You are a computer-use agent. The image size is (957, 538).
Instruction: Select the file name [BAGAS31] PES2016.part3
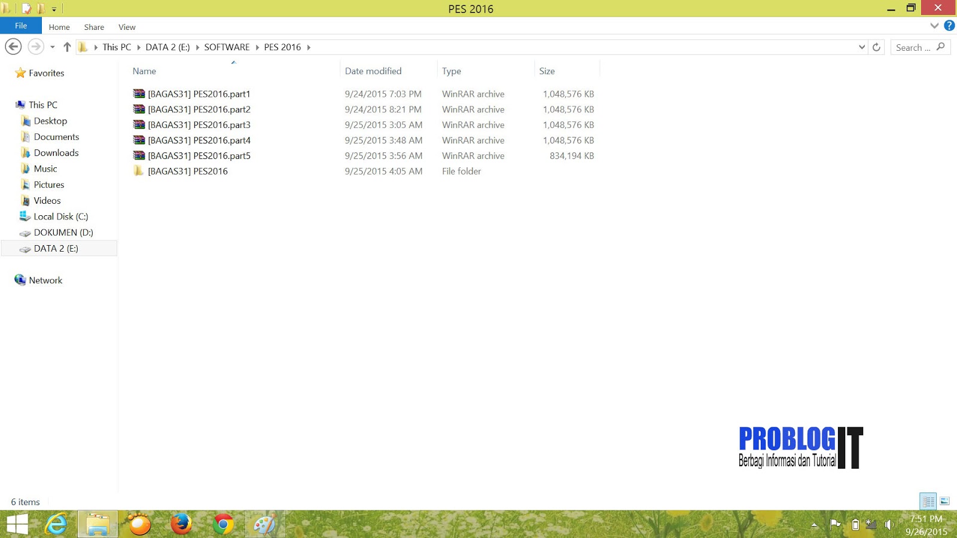199,125
